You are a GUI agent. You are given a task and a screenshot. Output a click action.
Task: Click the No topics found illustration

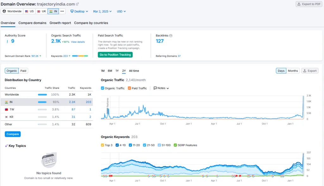point(49,160)
